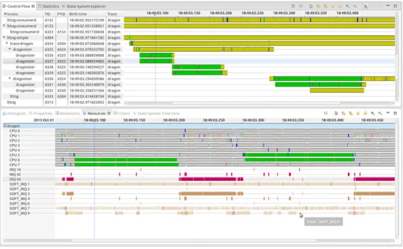
Task: Select previous resource in Resources toolbar
Action: [358, 113]
